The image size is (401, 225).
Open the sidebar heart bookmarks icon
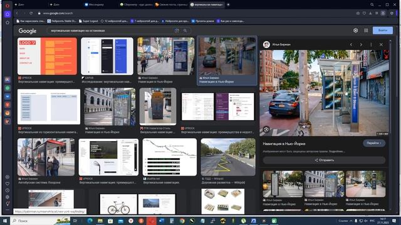tap(8, 183)
